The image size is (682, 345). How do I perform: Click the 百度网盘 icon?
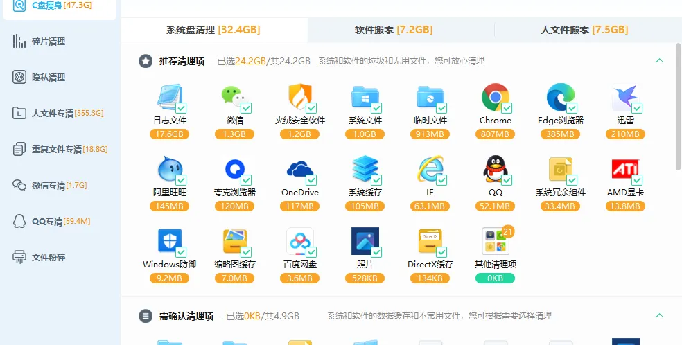(299, 242)
